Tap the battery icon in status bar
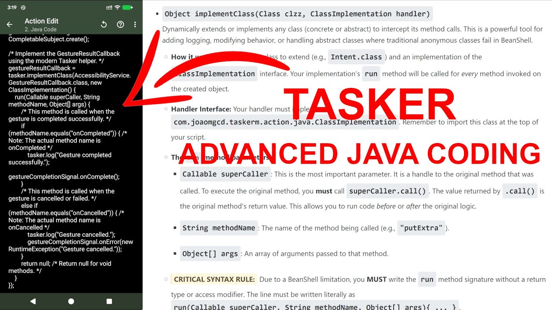This screenshot has height=310, width=552. (128, 7)
